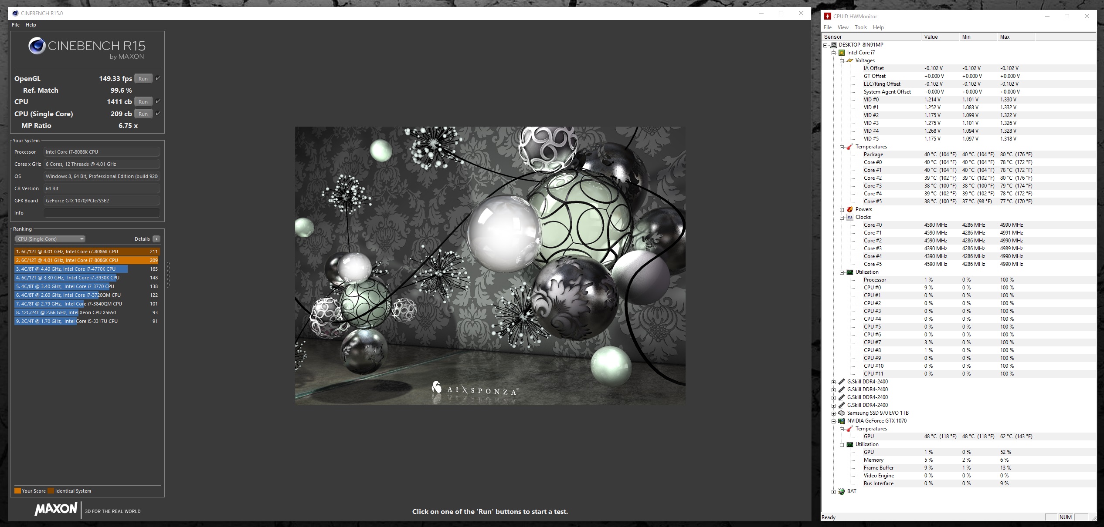Toggle the CPU (Single Core) test checkmark
The height and width of the screenshot is (527, 1104).
click(x=158, y=114)
